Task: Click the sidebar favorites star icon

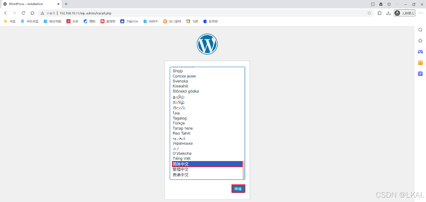Action: click(420, 41)
